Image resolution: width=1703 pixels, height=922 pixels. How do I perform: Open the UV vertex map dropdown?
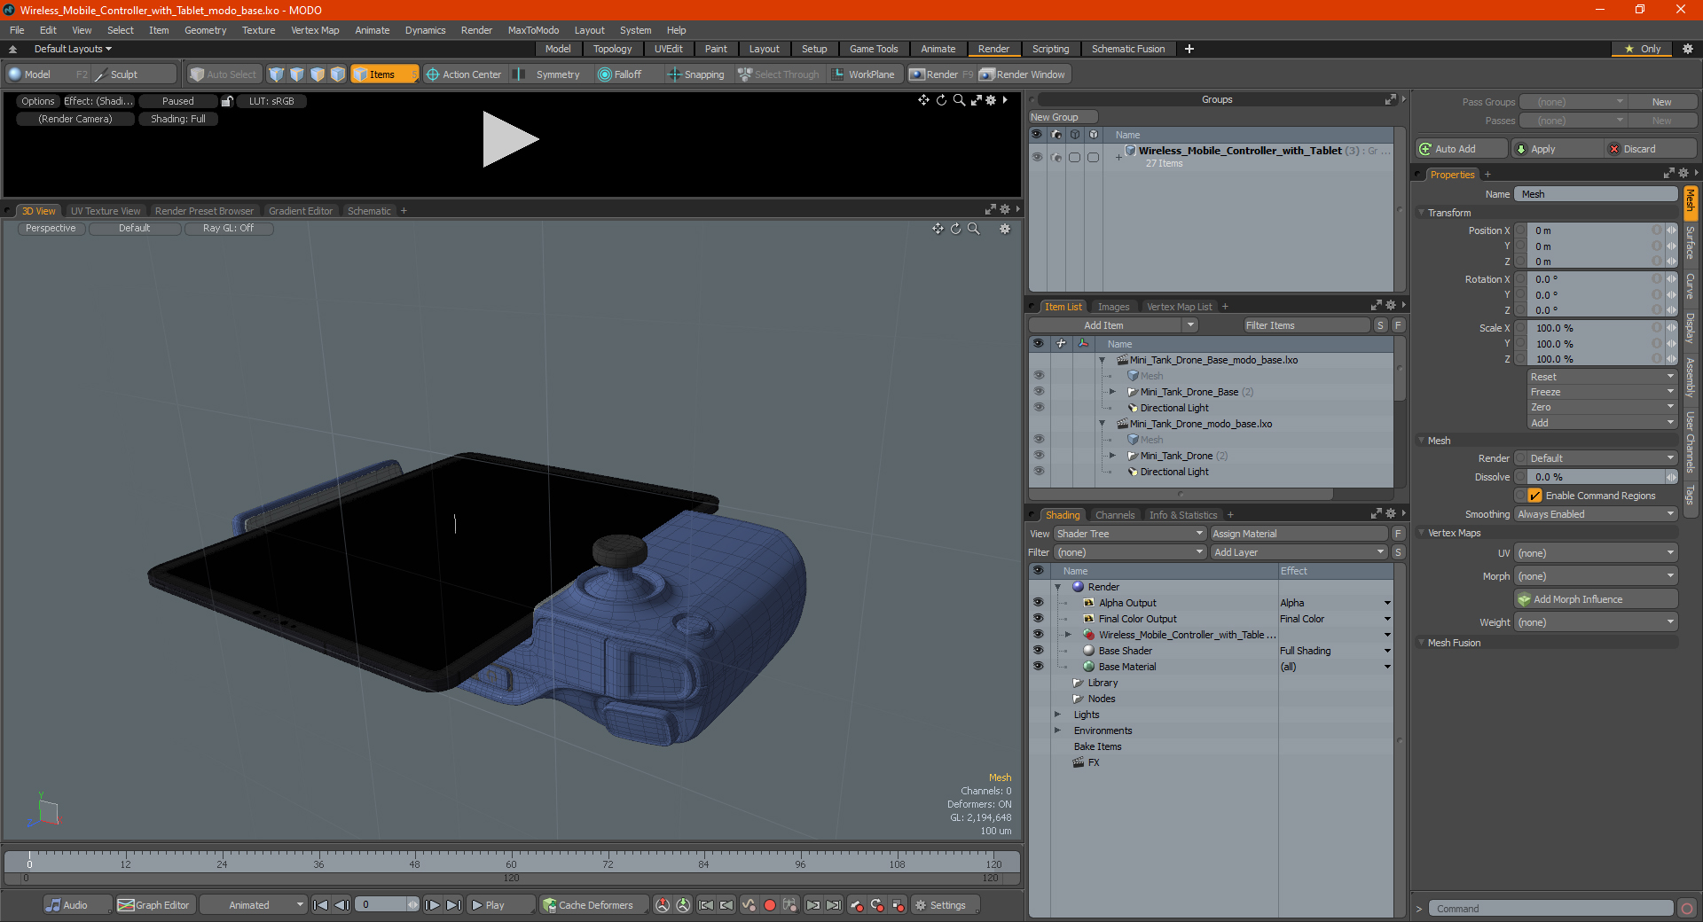1596,553
